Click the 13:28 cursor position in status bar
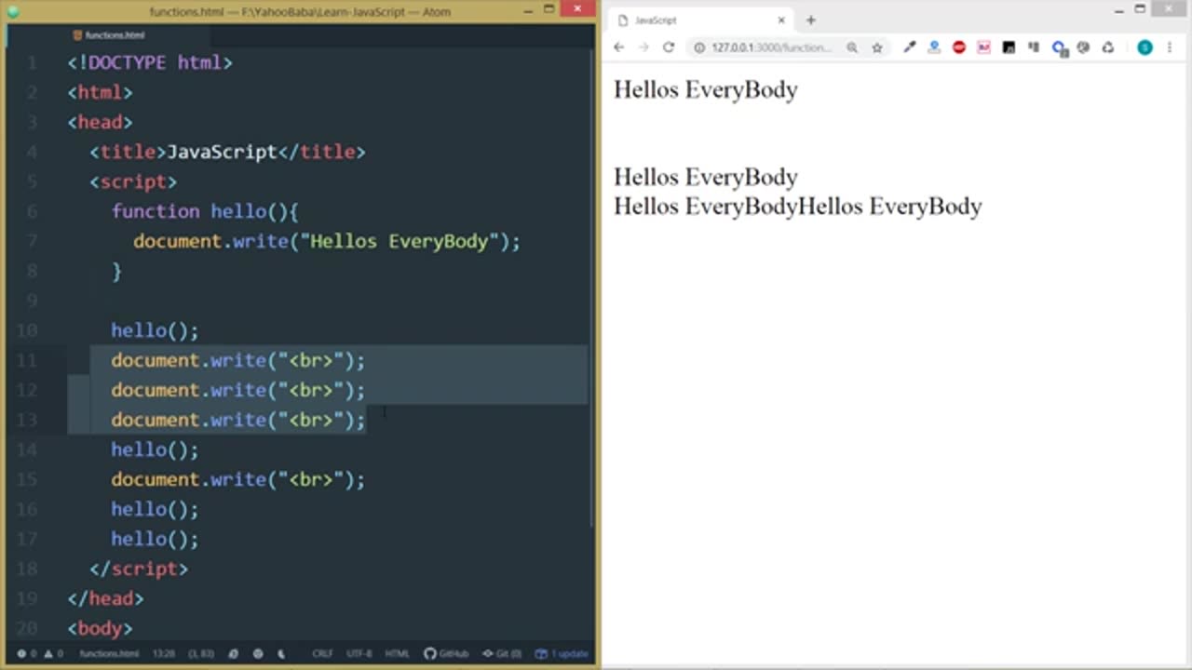1192x670 pixels. pos(165,653)
